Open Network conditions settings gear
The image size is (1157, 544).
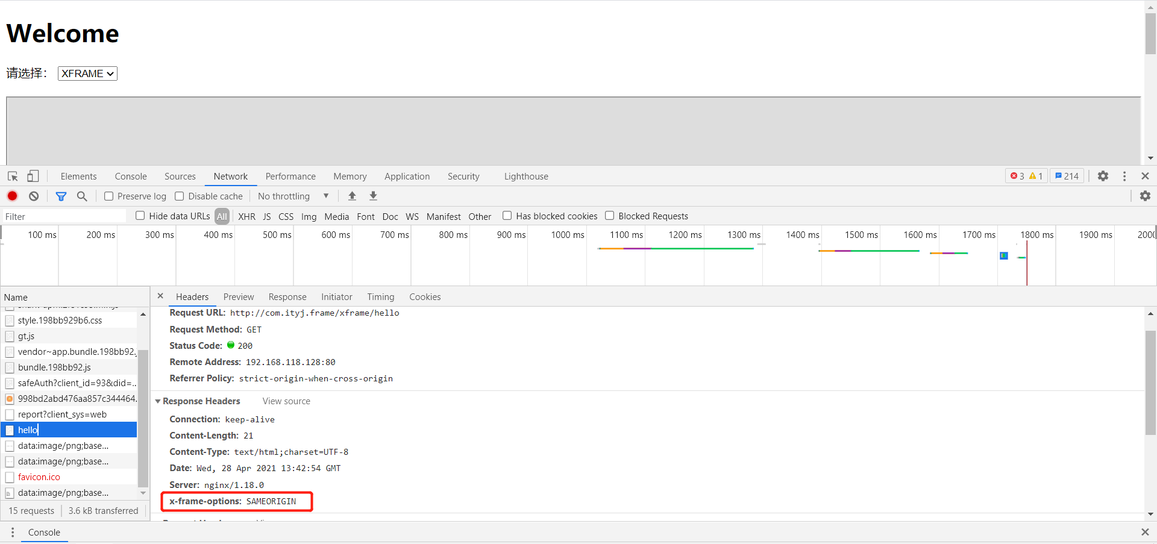1146,196
